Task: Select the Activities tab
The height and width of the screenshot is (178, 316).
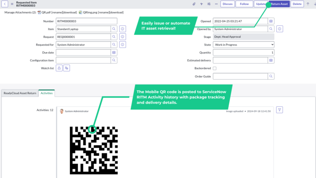Action: 46,93
